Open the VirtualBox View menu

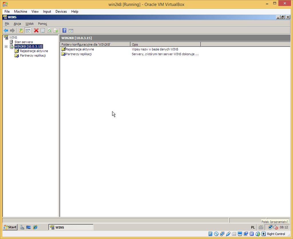point(35,11)
